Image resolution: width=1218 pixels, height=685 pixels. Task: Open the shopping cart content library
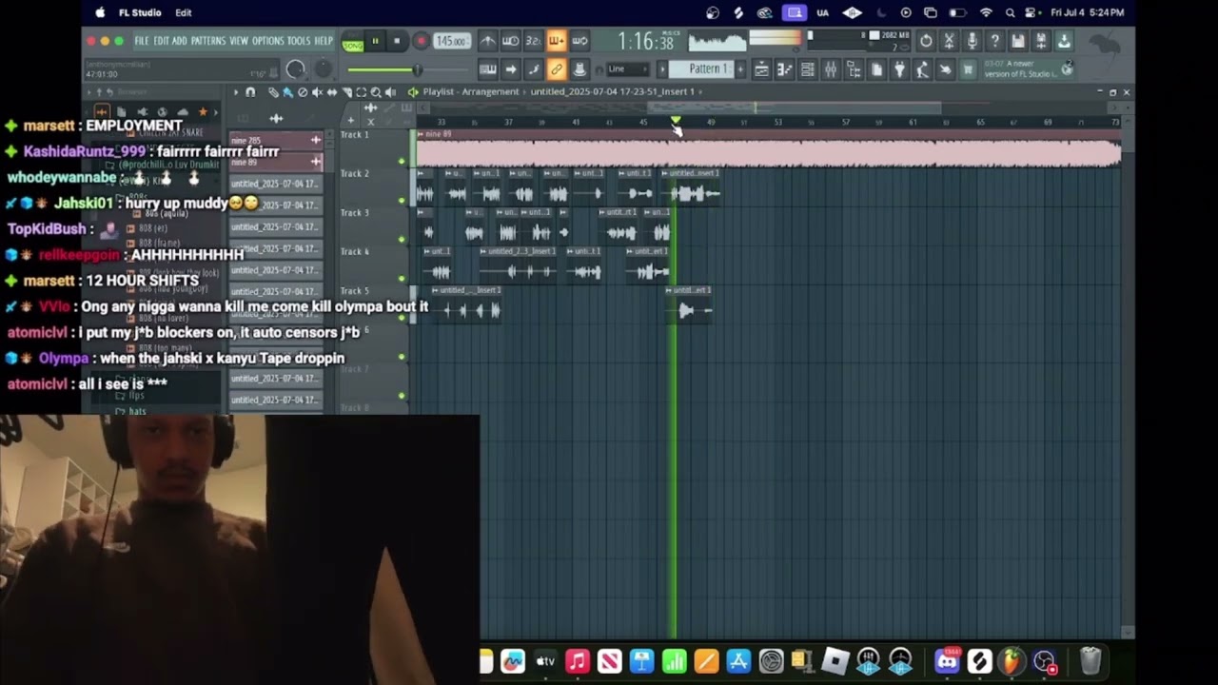tap(969, 69)
